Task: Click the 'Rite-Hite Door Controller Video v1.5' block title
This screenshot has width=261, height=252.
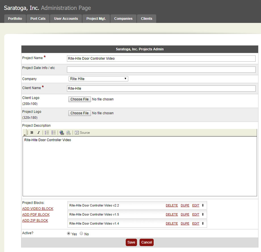Action: click(94, 214)
